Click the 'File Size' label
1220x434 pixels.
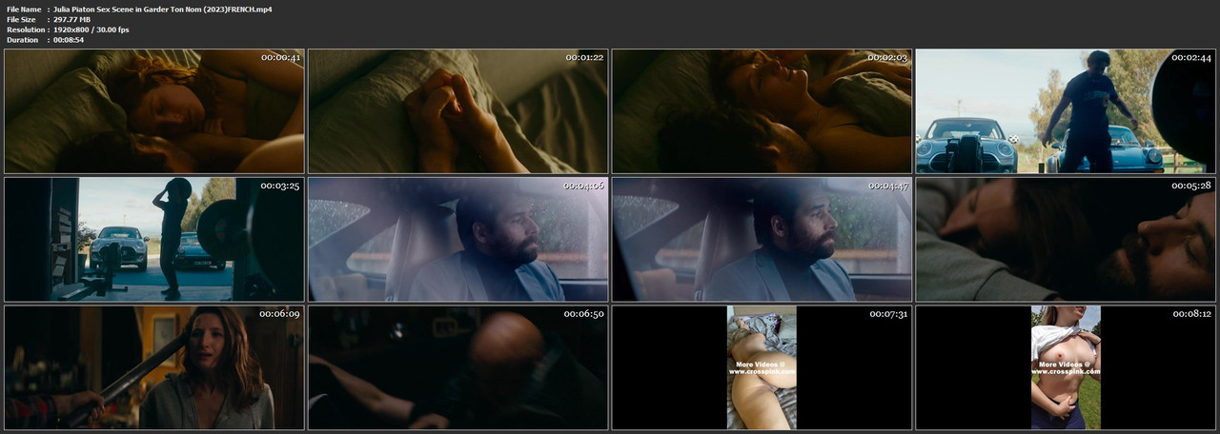tap(21, 19)
